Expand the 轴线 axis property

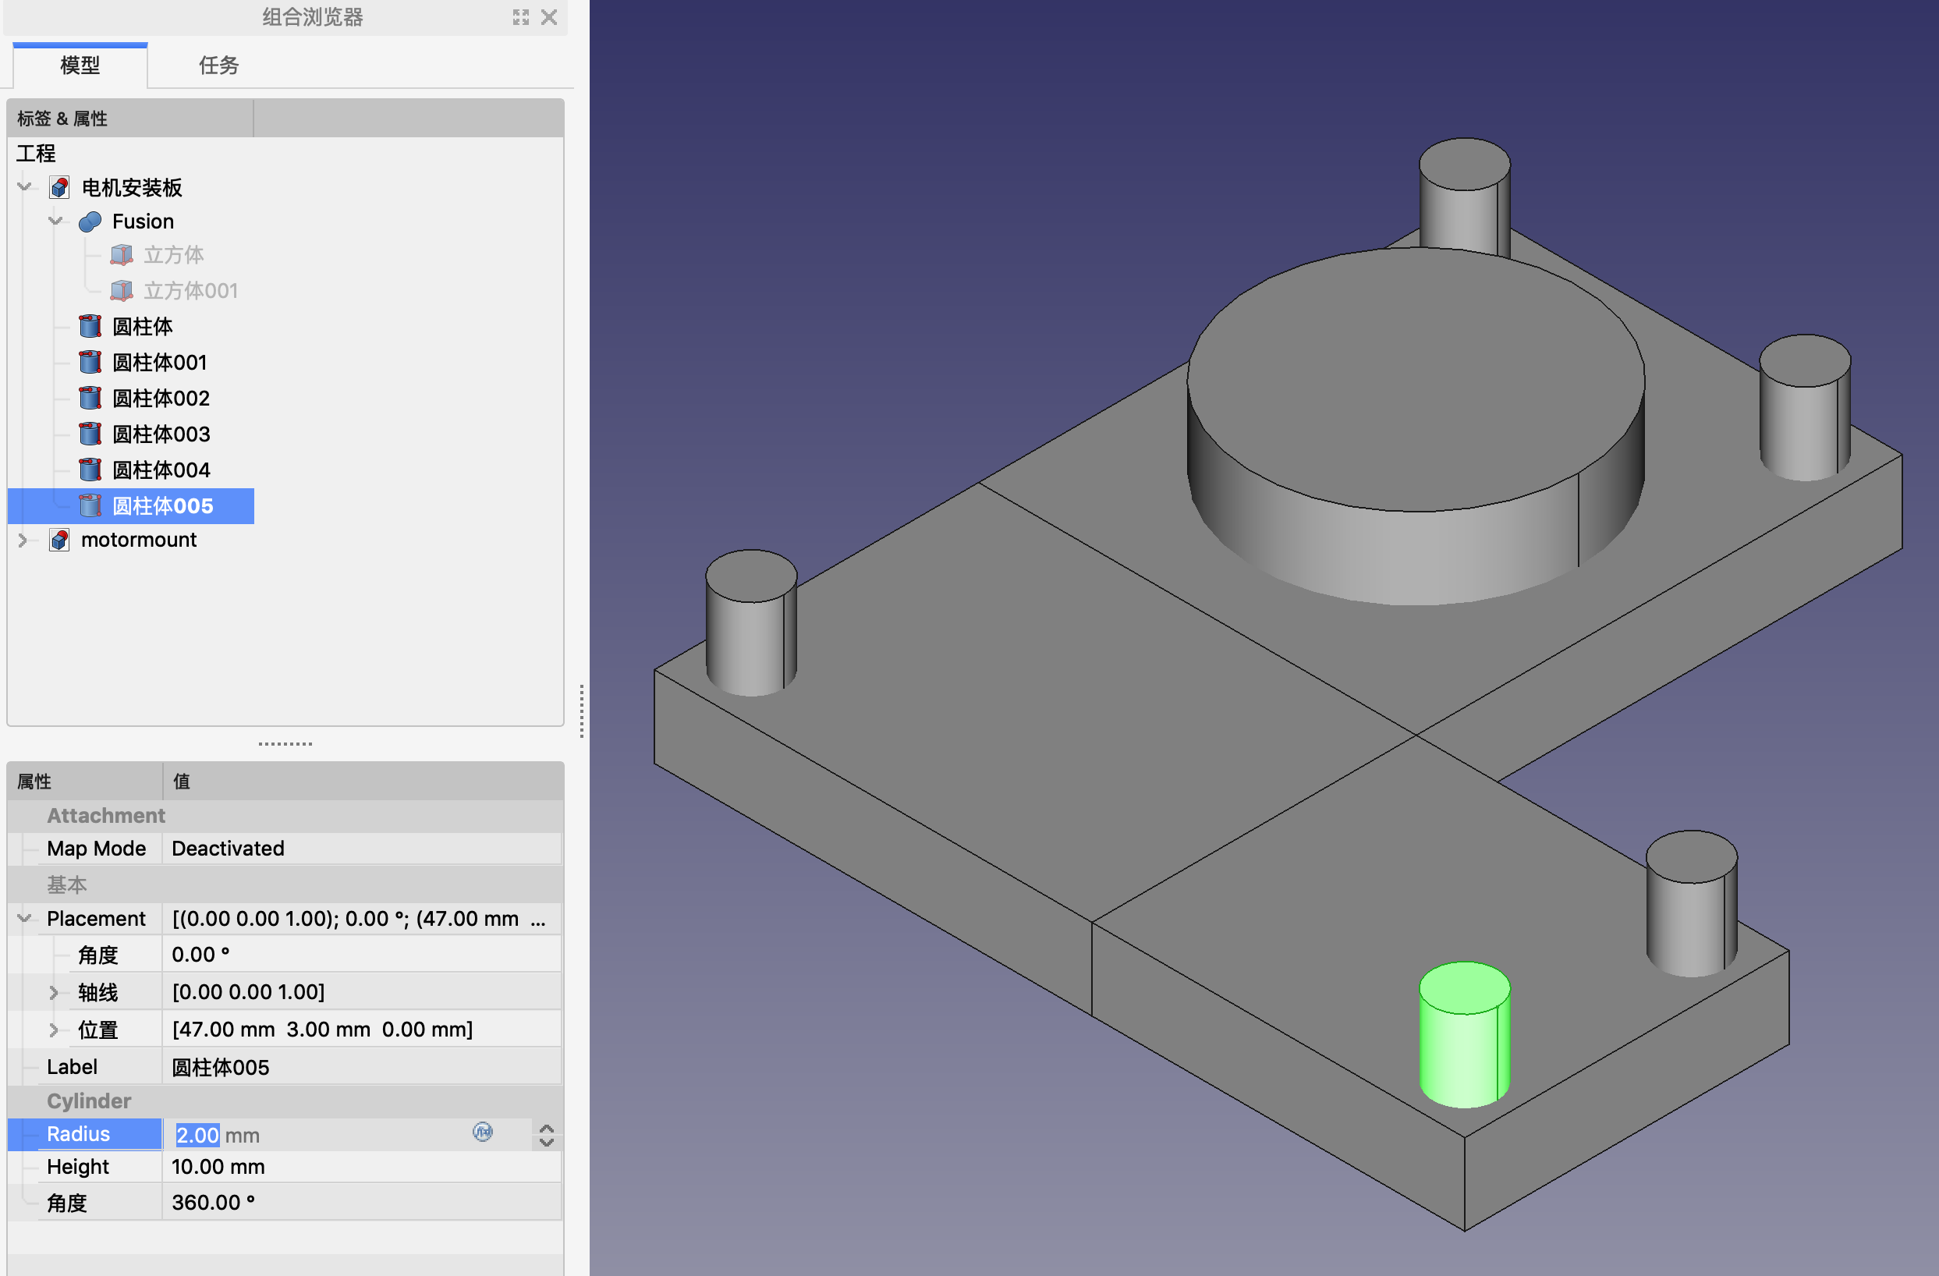(54, 991)
